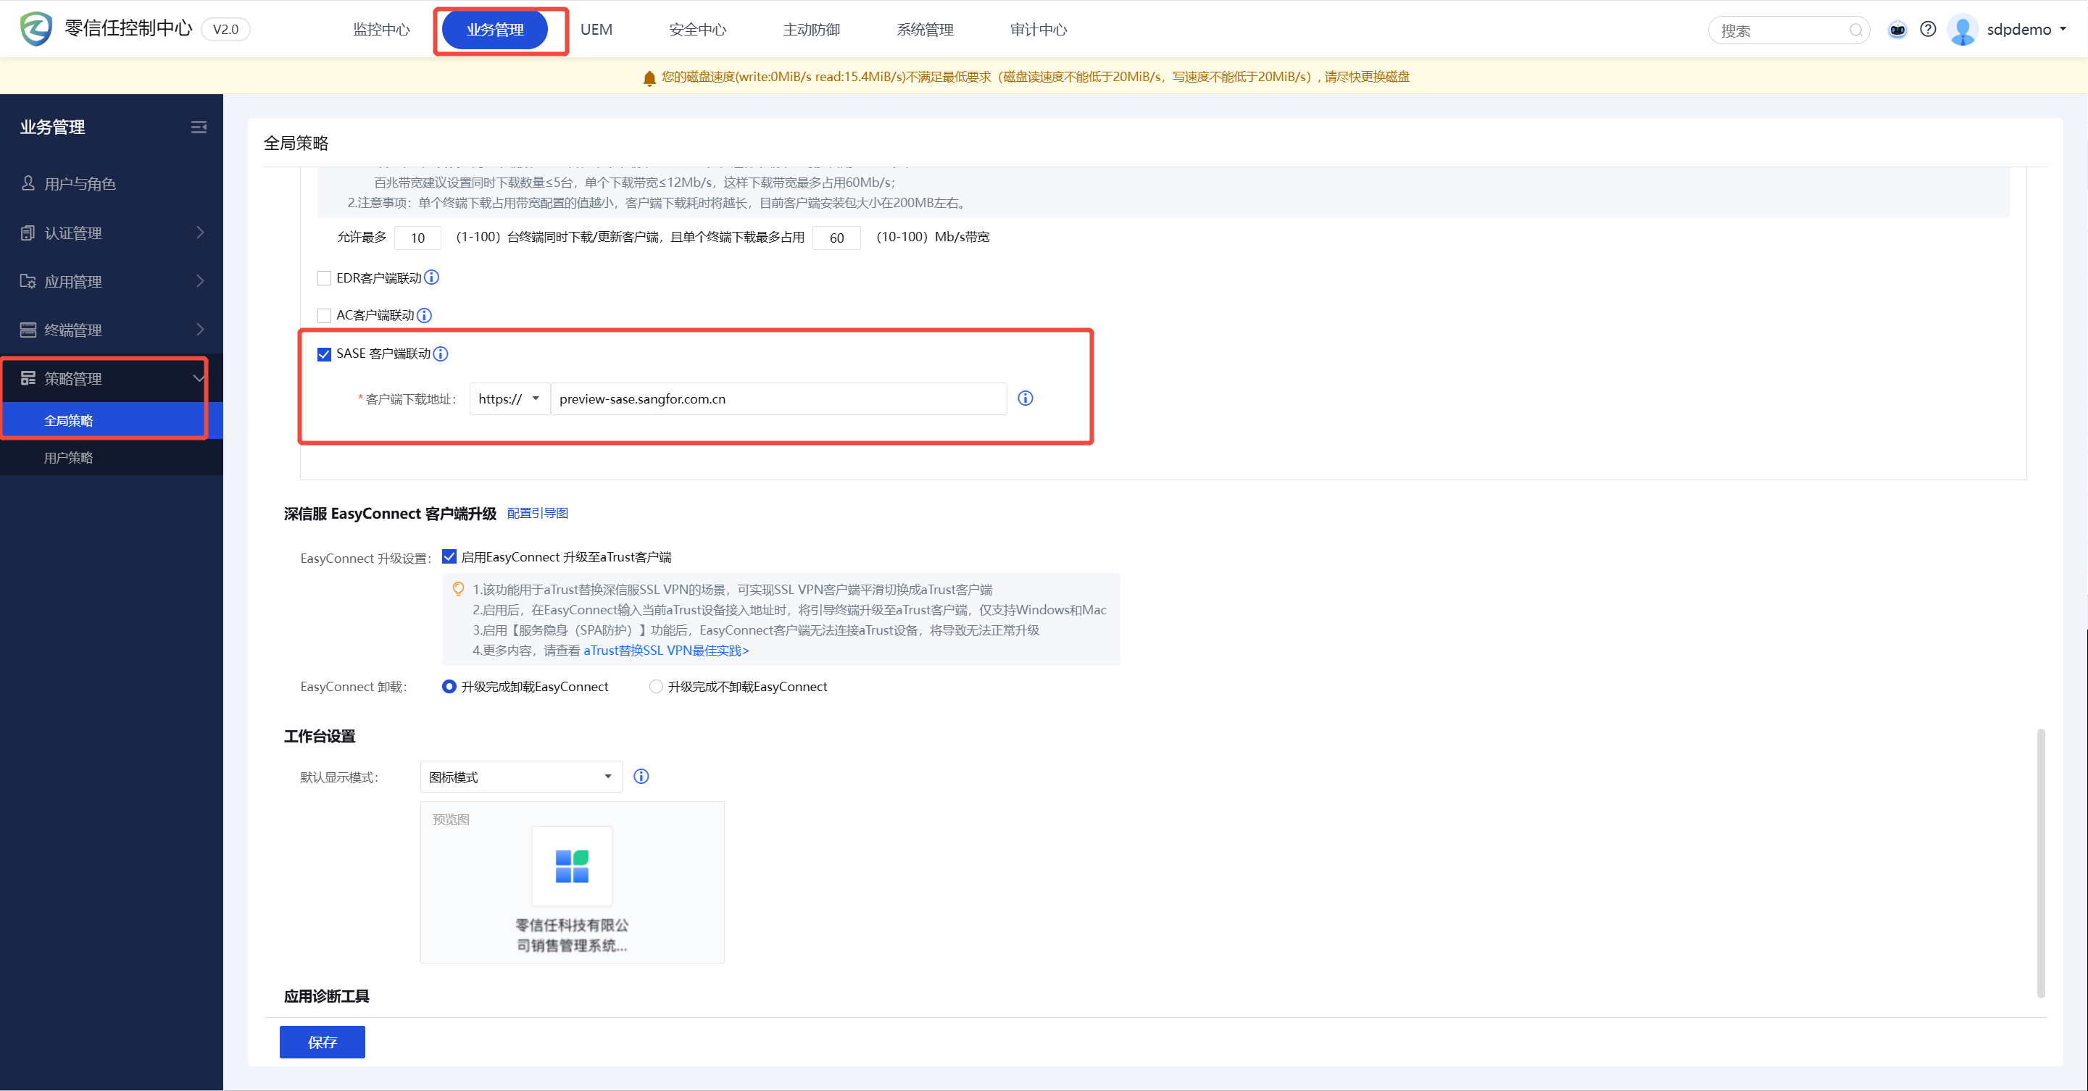This screenshot has height=1091, width=2088.
Task: Enable the EDR客户端联动 checkbox
Action: click(x=324, y=279)
